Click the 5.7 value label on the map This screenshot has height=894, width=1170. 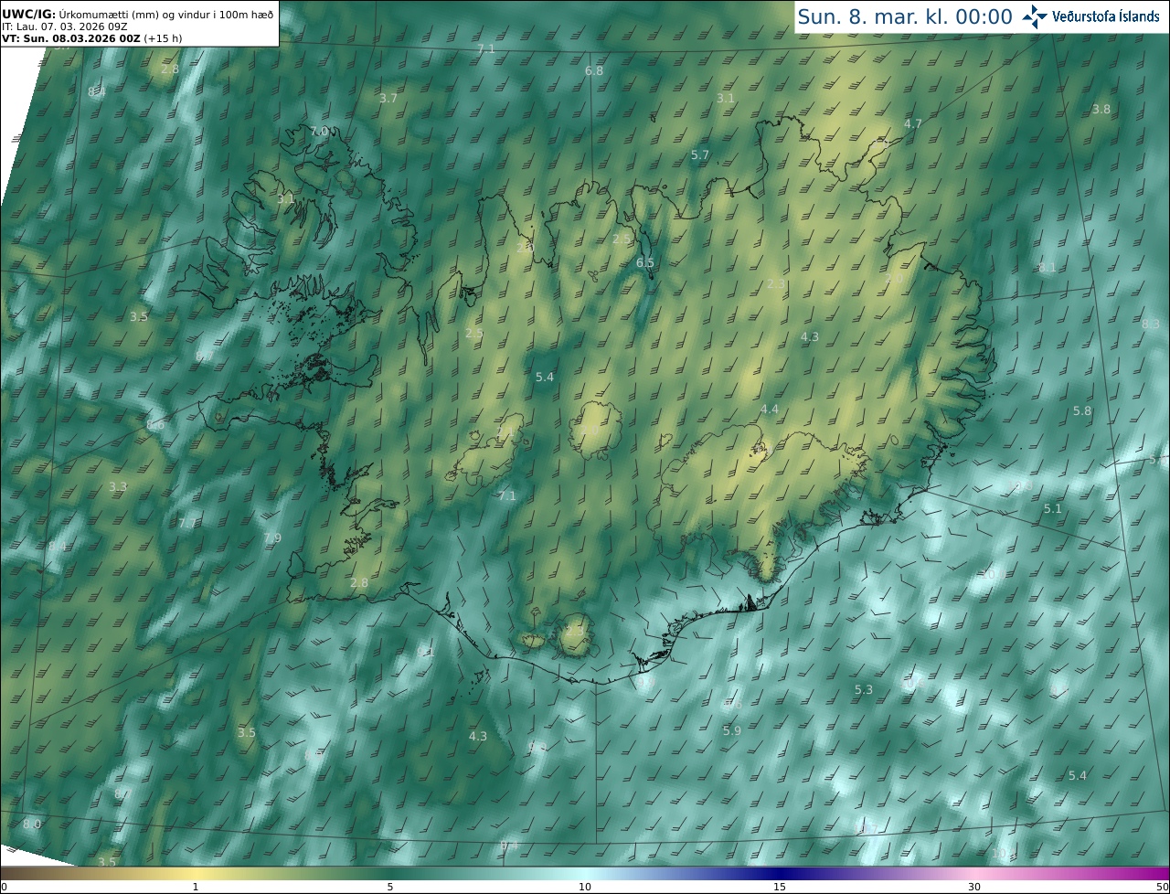700,155
